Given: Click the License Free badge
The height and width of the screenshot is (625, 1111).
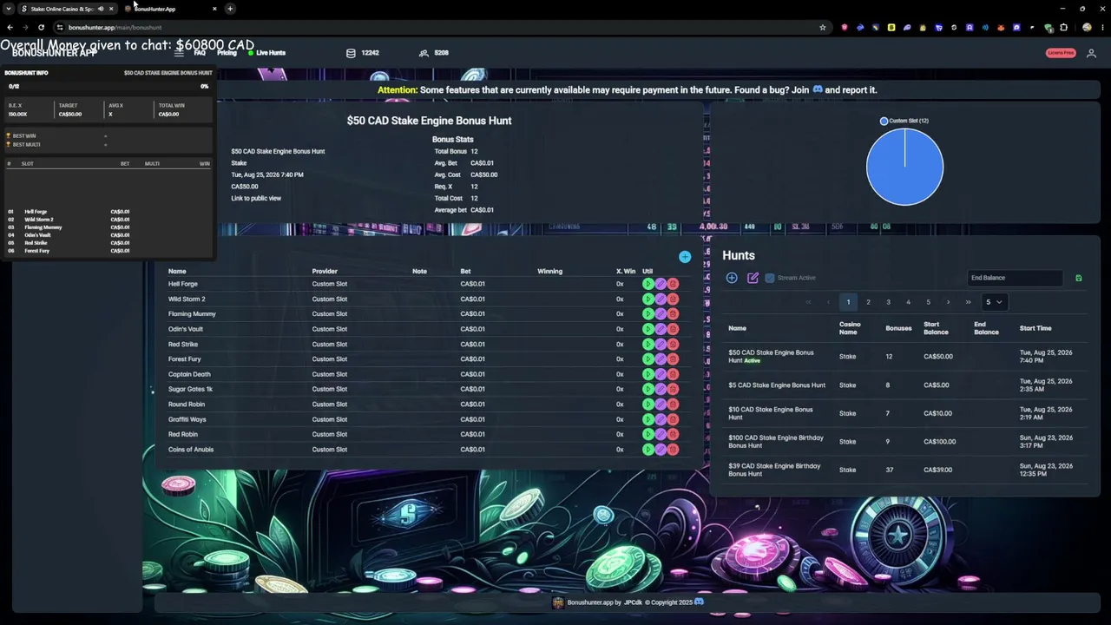Looking at the screenshot, I should coord(1061,53).
